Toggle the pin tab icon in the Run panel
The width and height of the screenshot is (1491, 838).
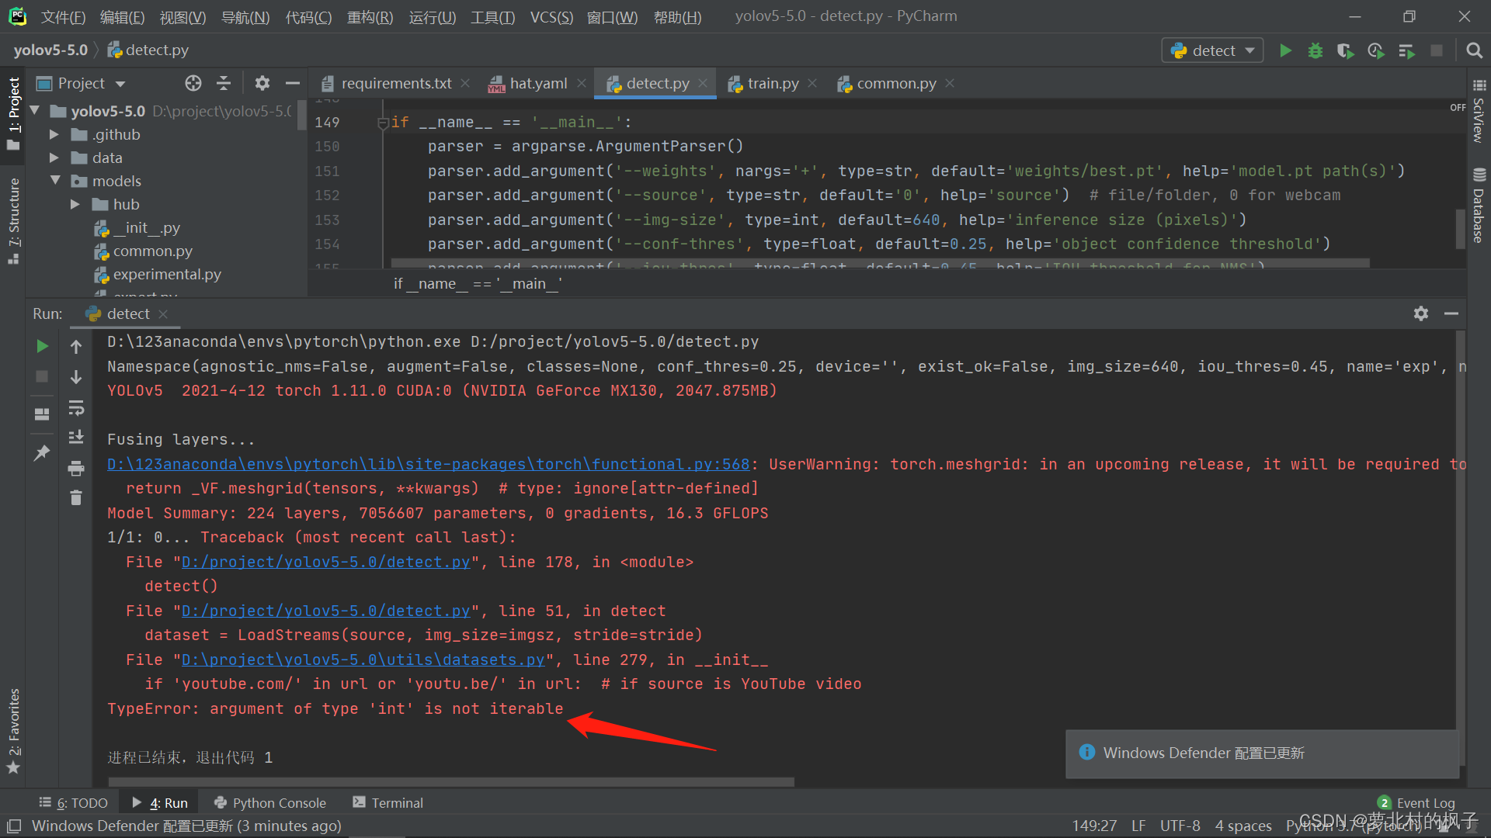point(42,452)
